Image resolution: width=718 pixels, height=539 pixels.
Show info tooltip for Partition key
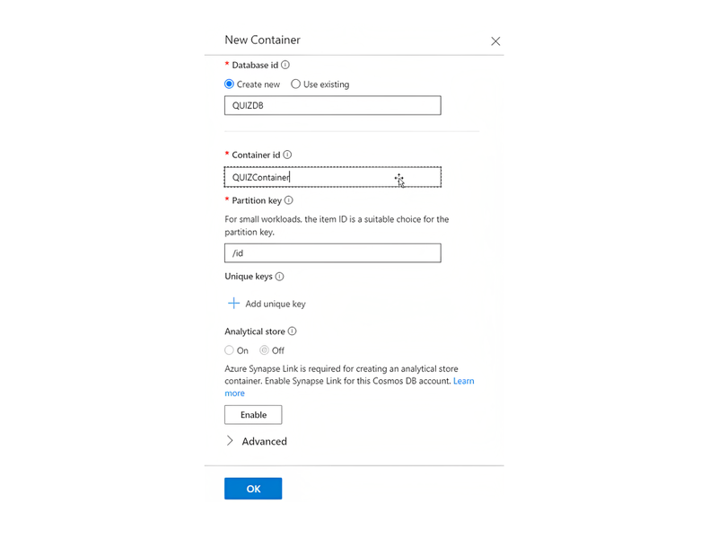288,200
